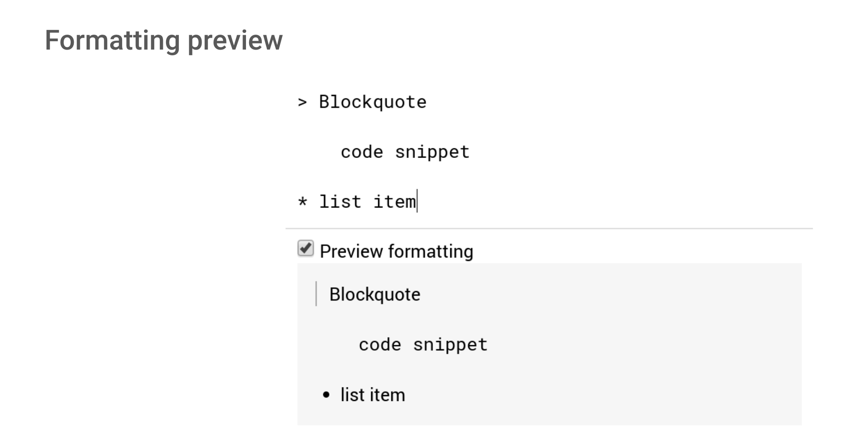Image resolution: width=846 pixels, height=444 pixels.
Task: Click the asterisk before "list item" in editor
Action: (x=302, y=202)
